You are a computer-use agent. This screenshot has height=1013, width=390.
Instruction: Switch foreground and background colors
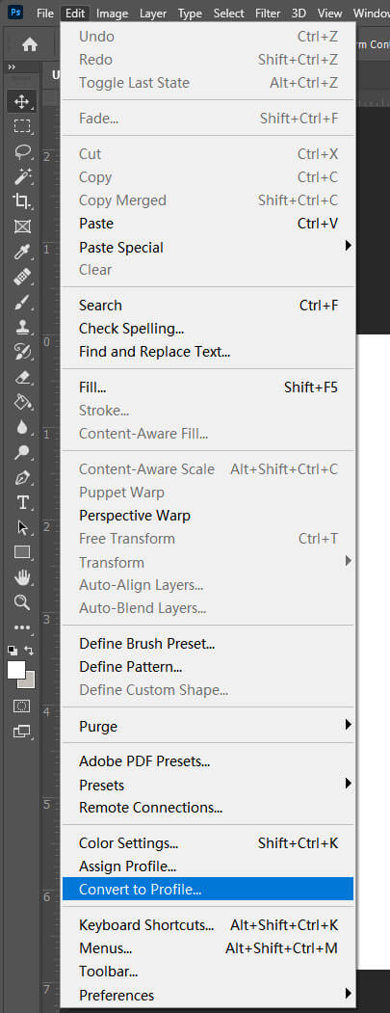(29, 650)
